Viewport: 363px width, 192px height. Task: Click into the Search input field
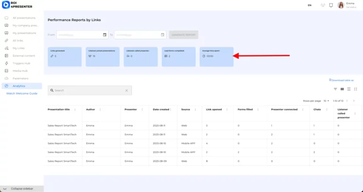point(87,90)
